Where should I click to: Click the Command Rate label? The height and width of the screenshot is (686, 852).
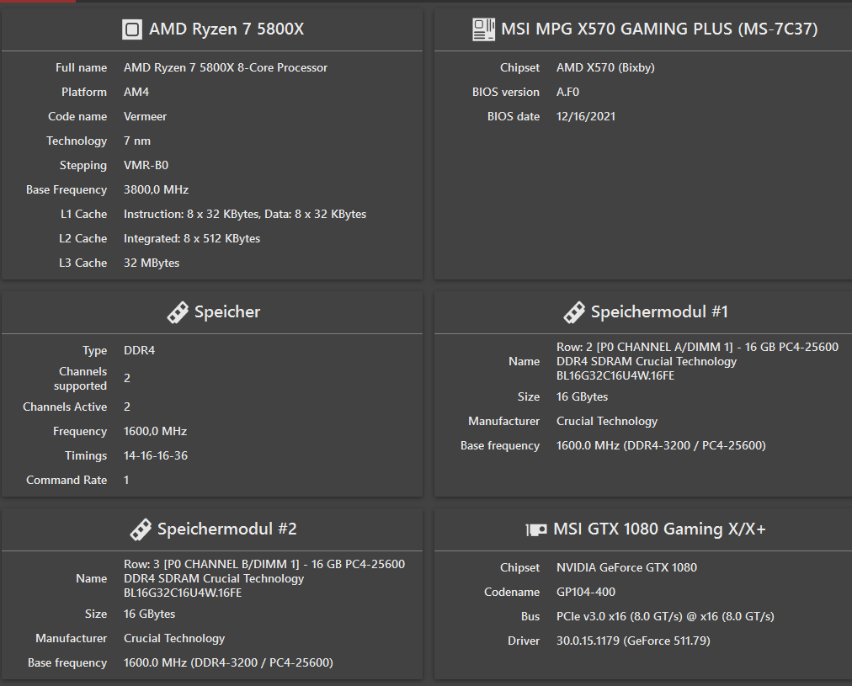pos(67,481)
